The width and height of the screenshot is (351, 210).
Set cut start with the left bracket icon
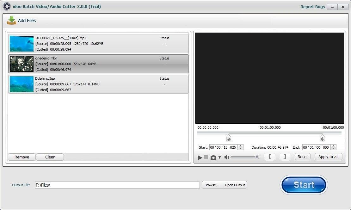(x=269, y=157)
